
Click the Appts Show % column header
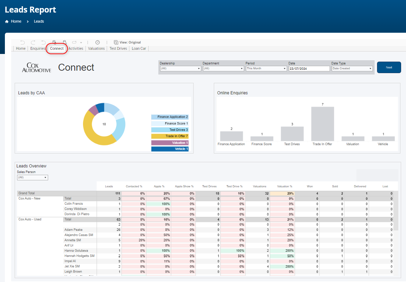point(184,186)
